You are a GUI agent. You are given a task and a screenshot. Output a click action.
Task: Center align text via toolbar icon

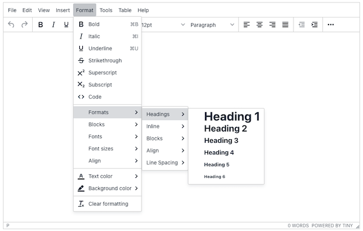(x=260, y=25)
